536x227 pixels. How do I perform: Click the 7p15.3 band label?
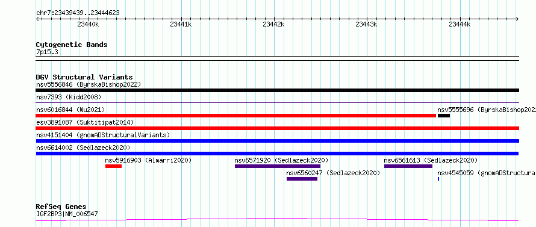46,52
